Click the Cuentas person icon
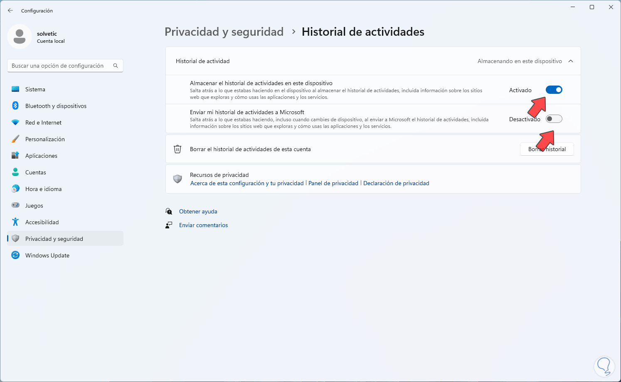This screenshot has height=382, width=621. tap(15, 172)
